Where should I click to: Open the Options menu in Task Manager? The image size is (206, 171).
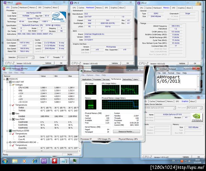(90, 75)
